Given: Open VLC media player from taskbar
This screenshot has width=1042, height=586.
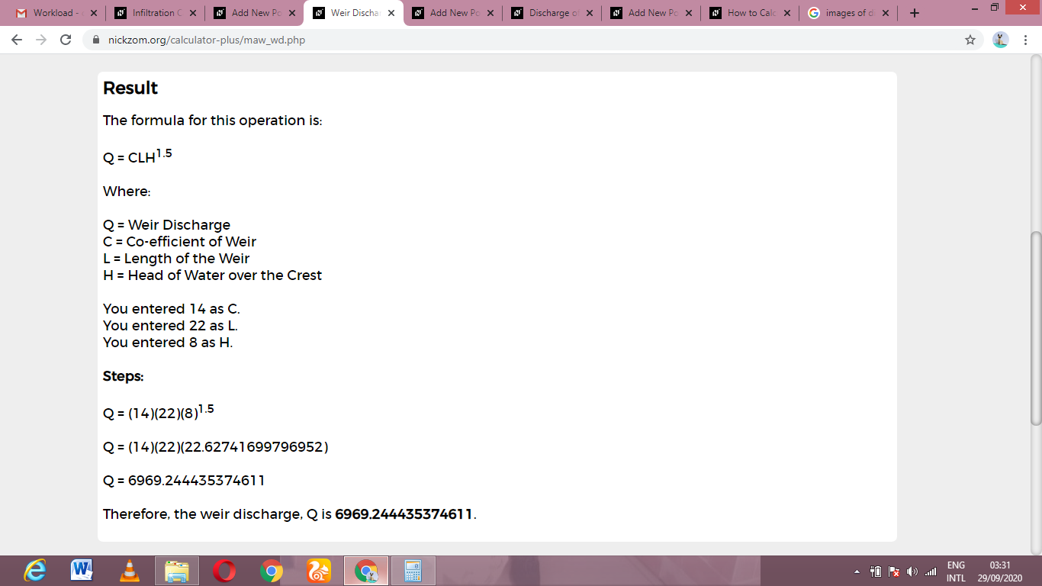Looking at the screenshot, I should click(x=130, y=571).
